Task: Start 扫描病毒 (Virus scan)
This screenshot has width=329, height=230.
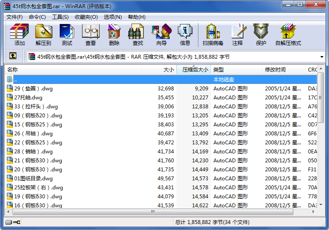Action: tap(213, 35)
